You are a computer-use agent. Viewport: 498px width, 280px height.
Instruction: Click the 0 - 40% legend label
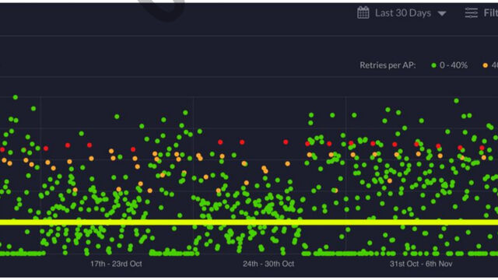tap(454, 65)
